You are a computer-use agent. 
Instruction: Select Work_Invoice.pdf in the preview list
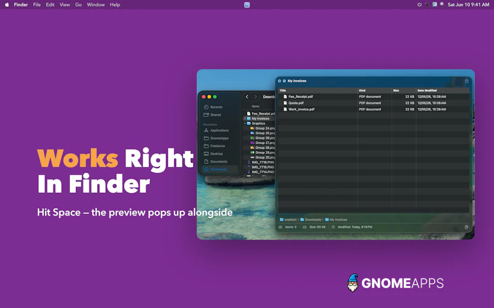pyautogui.click(x=374, y=110)
